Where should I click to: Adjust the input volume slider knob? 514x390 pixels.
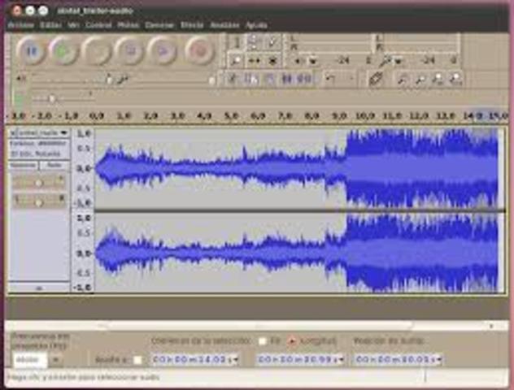(212, 80)
